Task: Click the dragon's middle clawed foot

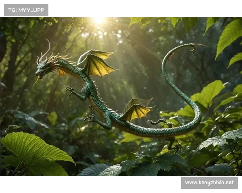Action: pyautogui.click(x=90, y=117)
